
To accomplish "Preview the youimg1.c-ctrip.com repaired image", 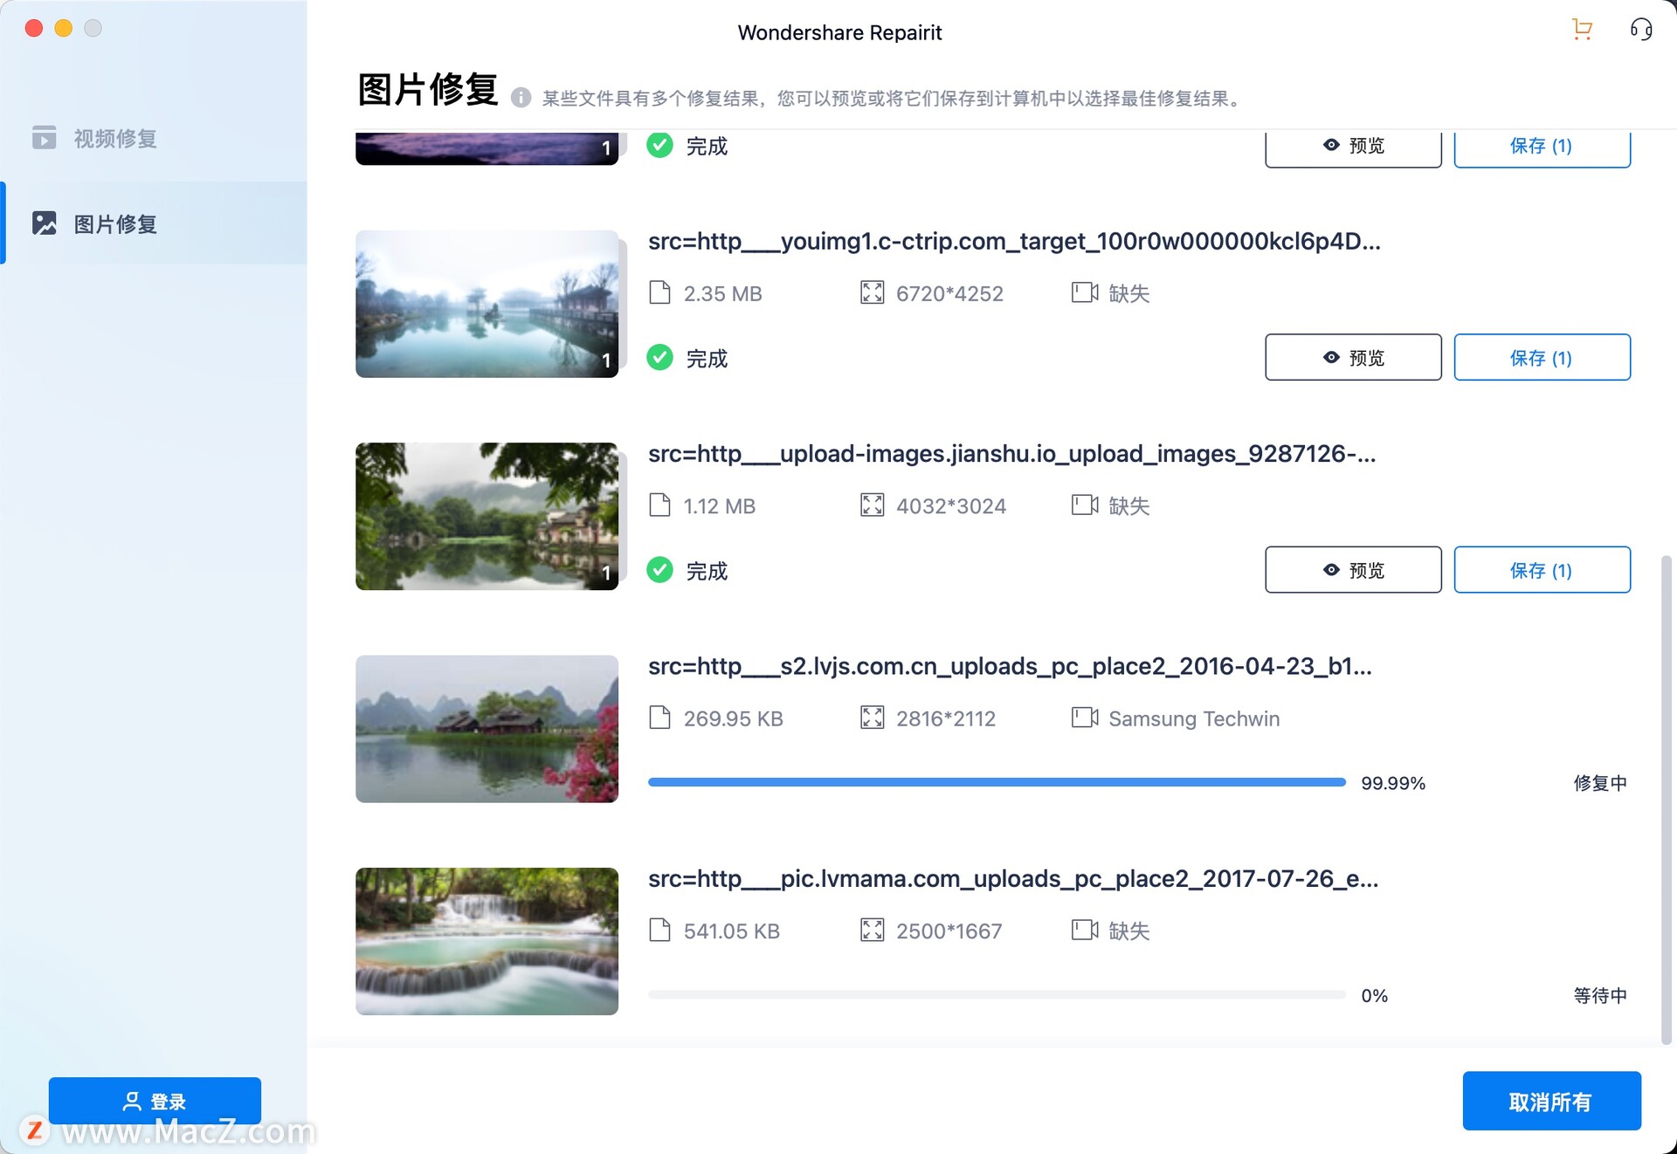I will (x=1352, y=358).
